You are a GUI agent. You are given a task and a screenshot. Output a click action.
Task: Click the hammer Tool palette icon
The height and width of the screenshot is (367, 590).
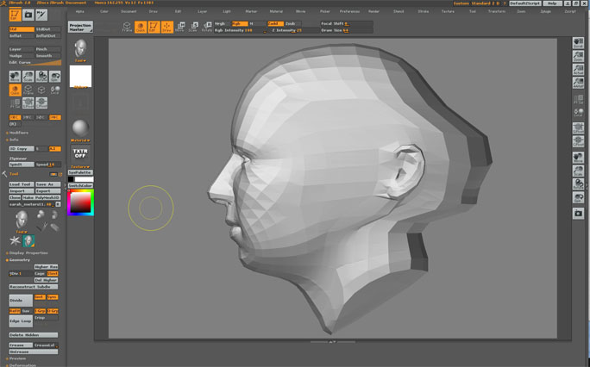[x=4, y=174]
